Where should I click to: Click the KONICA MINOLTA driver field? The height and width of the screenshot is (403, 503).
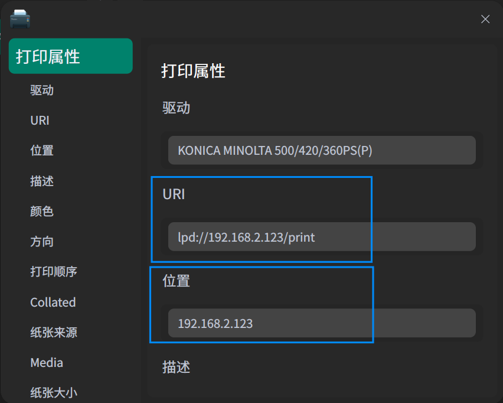tap(322, 150)
